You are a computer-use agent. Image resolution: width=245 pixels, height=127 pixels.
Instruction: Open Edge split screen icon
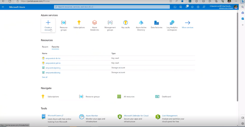(x=203, y=1)
